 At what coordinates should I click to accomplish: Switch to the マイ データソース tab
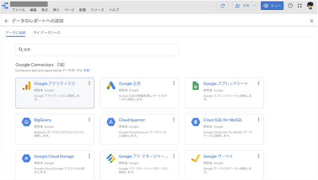coord(47,33)
